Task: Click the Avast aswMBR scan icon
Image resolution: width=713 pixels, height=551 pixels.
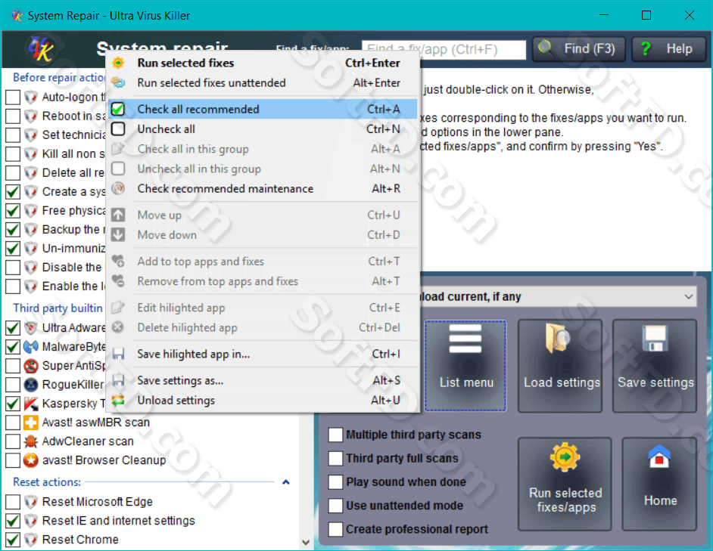Action: tap(30, 423)
